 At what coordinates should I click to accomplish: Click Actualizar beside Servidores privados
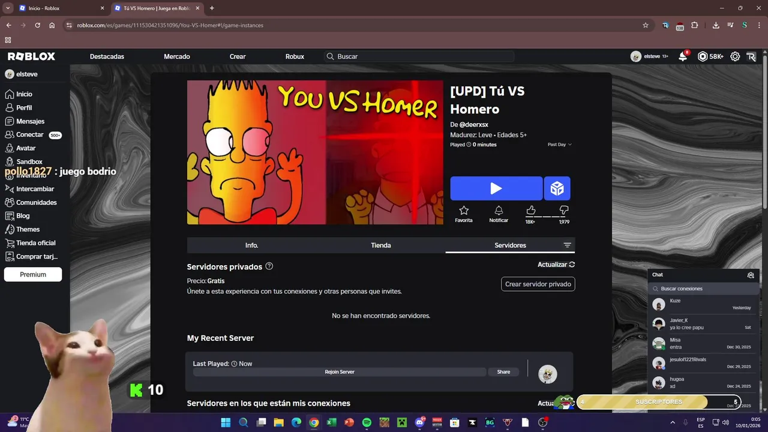coord(556,265)
